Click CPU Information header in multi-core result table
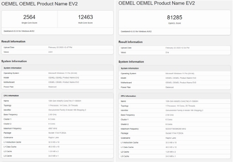Image resolution: width=233 pixels, height=162 pixels. 11,96
